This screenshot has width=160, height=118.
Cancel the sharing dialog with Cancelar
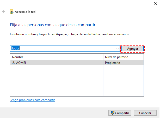tap(145, 113)
